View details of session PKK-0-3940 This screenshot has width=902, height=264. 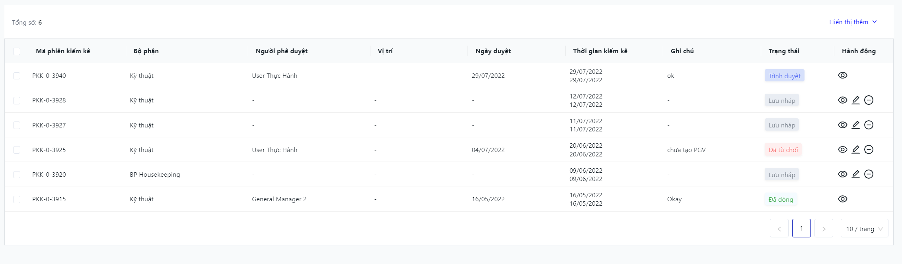click(x=842, y=75)
